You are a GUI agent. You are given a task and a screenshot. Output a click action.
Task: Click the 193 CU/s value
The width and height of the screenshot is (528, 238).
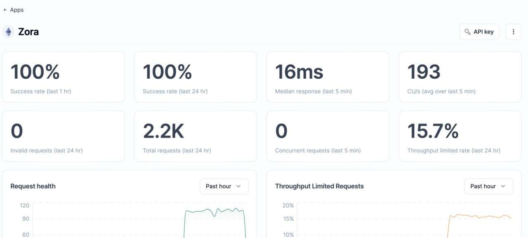(x=424, y=72)
